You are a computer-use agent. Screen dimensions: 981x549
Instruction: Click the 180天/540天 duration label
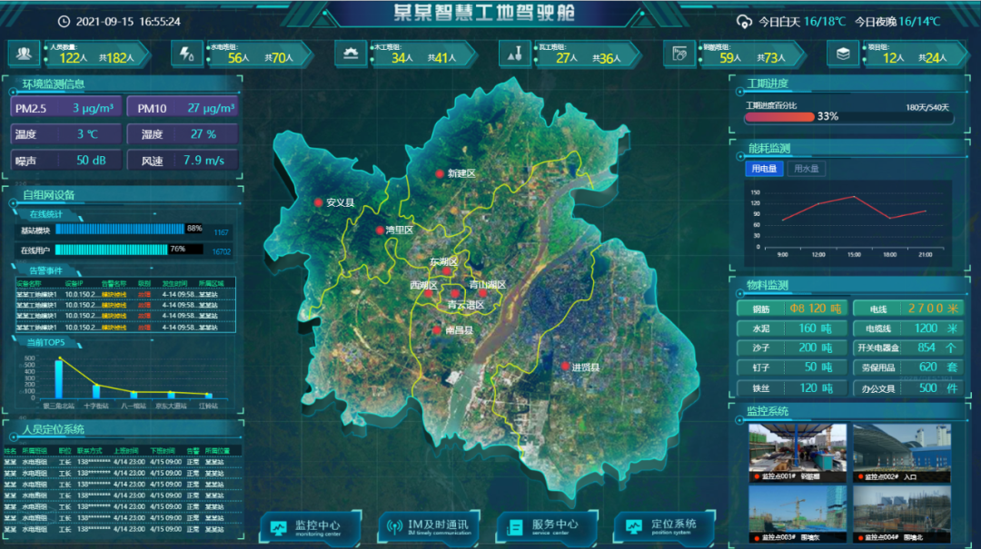(x=927, y=108)
